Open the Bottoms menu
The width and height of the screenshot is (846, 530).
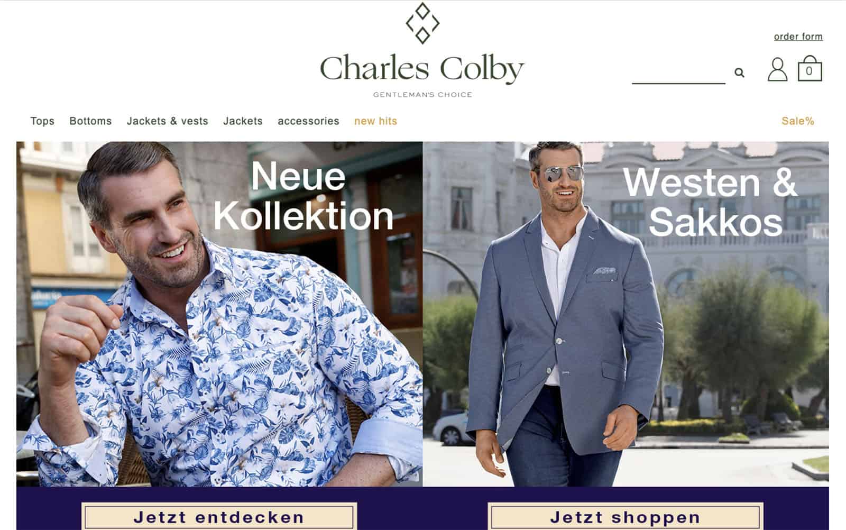point(90,121)
